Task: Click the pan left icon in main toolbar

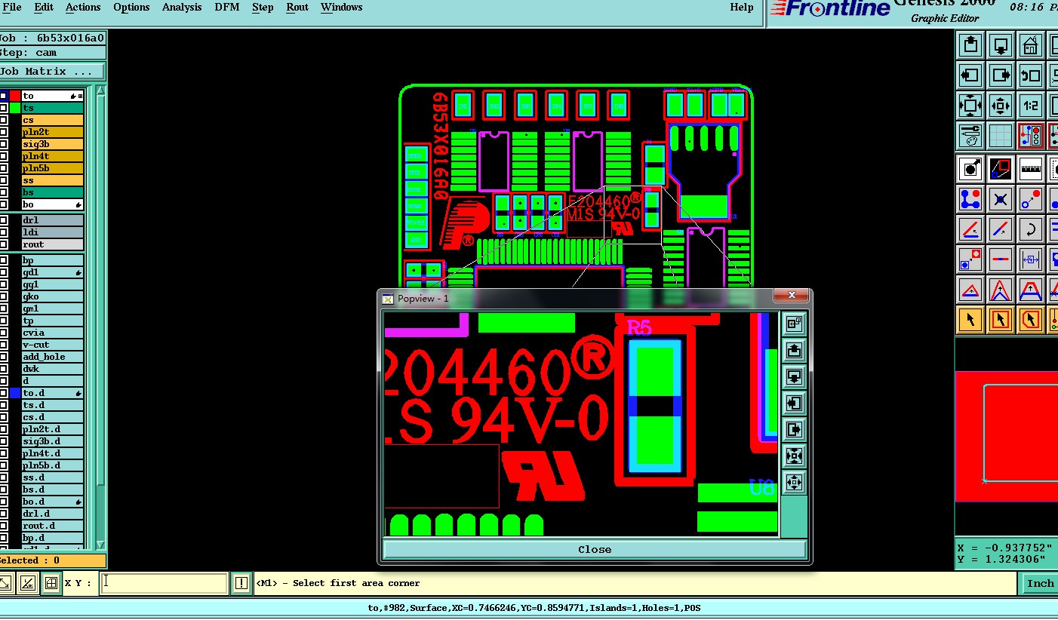Action: [970, 75]
